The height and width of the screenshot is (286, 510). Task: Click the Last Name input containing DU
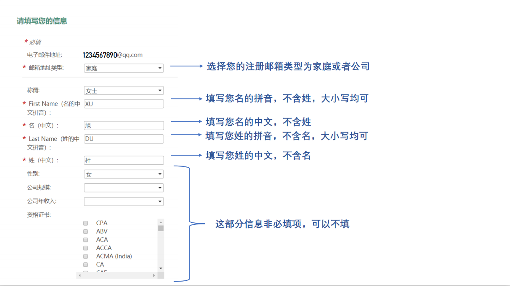124,139
